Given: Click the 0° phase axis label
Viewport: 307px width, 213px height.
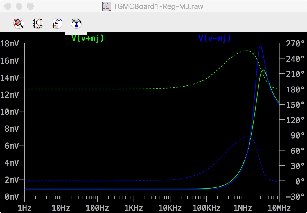Looking at the screenshot, I should (300, 181).
